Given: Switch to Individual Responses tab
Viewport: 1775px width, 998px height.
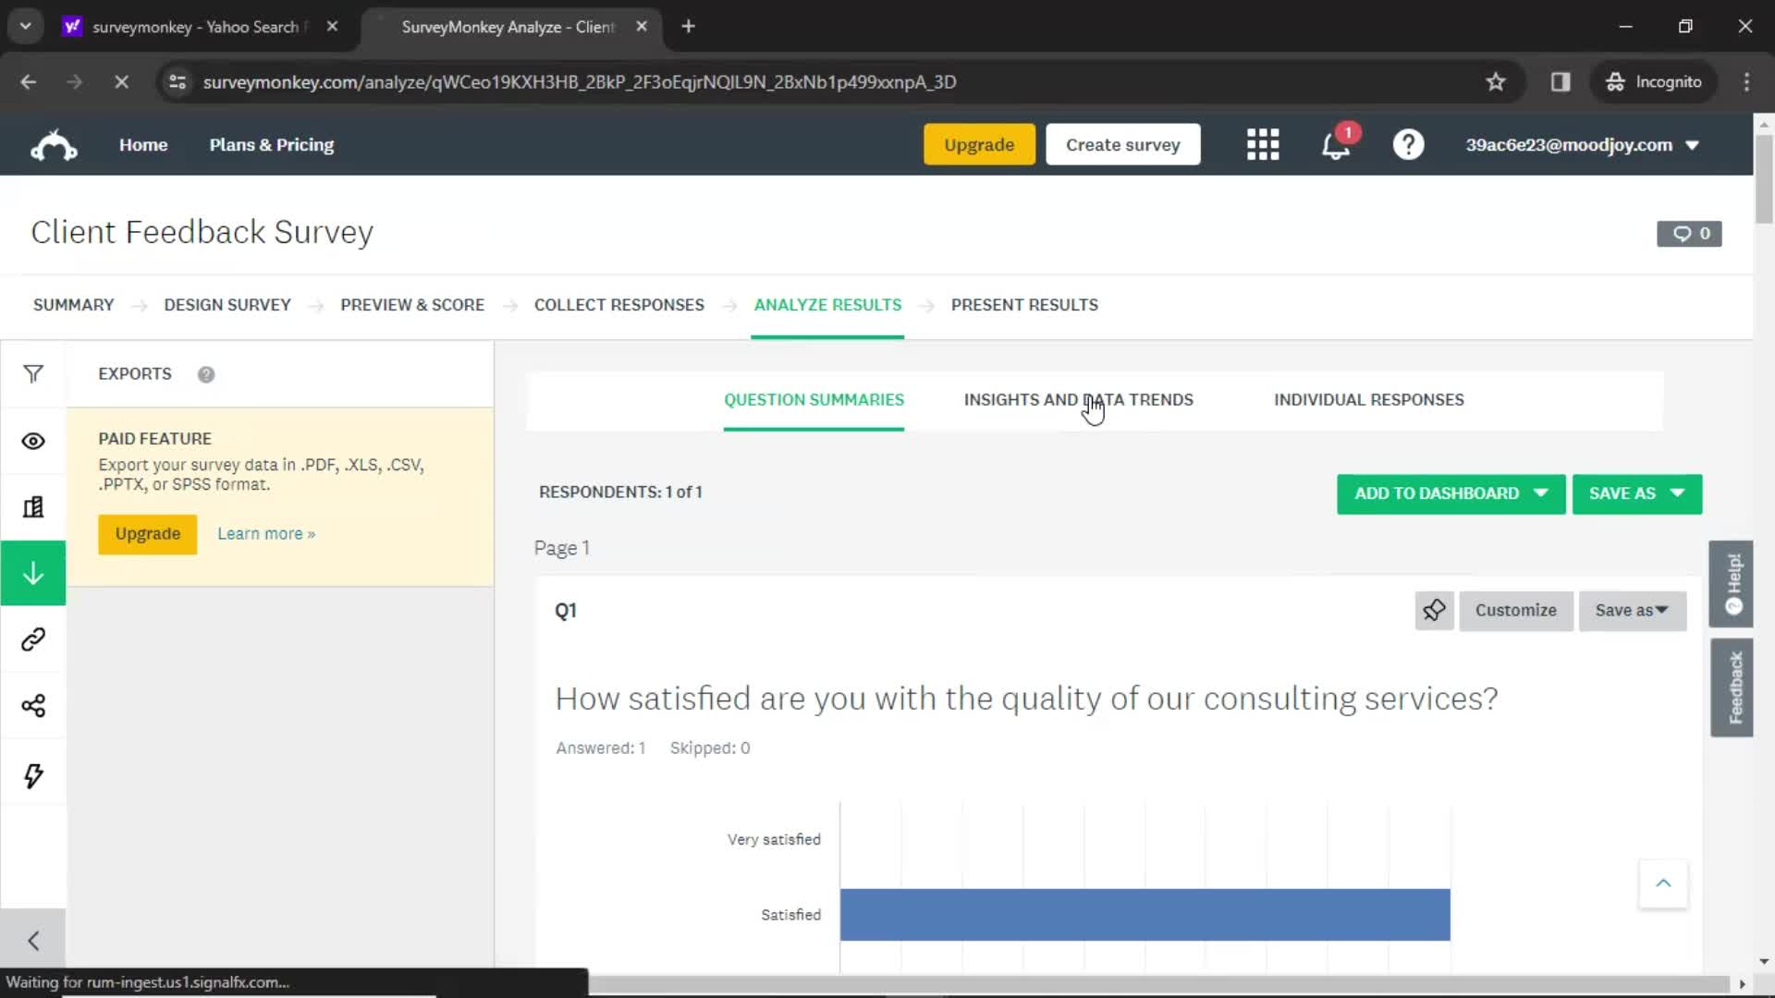Looking at the screenshot, I should 1369,400.
